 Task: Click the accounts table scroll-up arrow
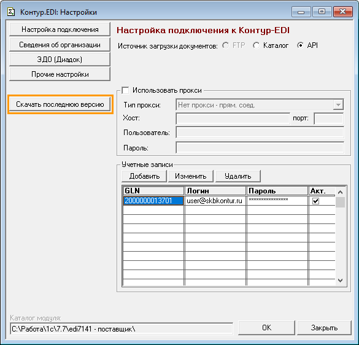(340, 192)
